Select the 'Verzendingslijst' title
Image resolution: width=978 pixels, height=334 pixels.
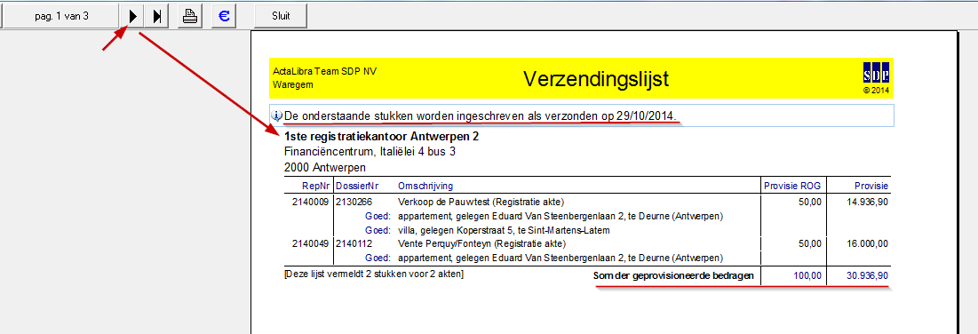[x=596, y=79]
